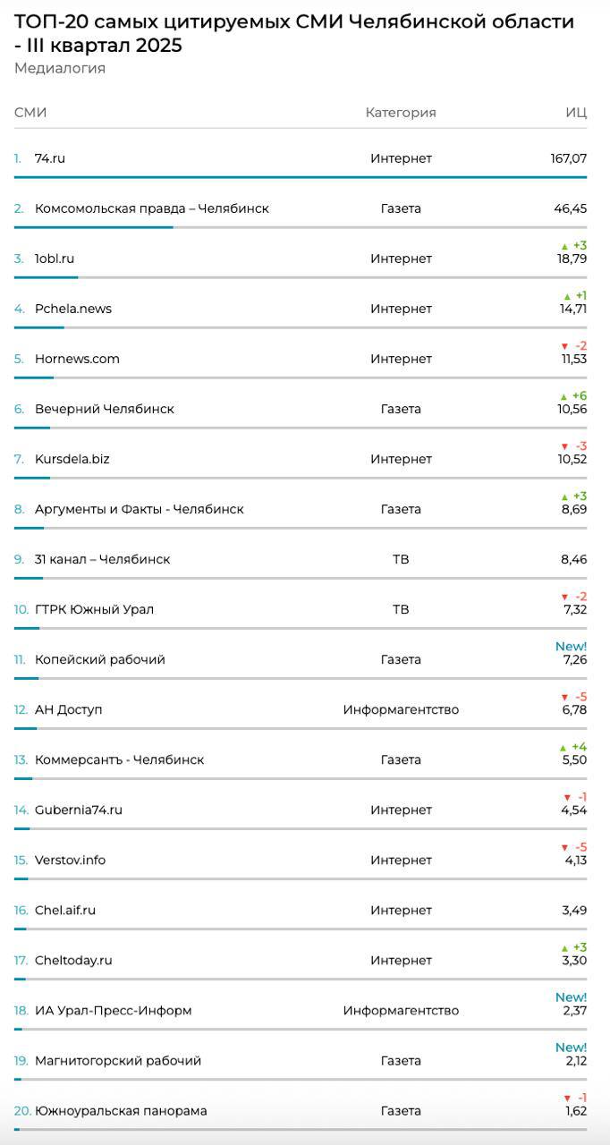Open Комсомольская правда – Челябинск entry
Viewport: 610px width, 1145px height.
tap(152, 208)
